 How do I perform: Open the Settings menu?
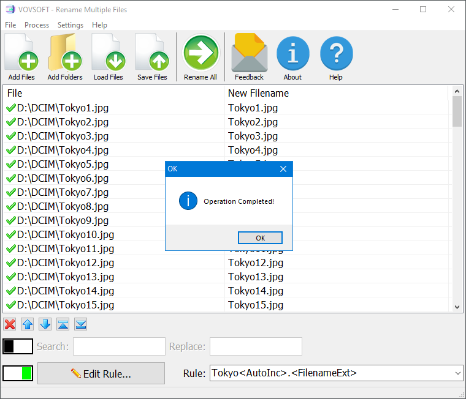71,25
